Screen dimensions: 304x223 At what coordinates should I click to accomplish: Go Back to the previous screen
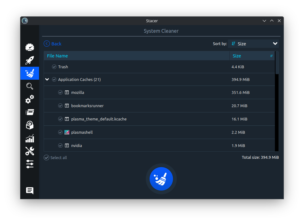[x=53, y=44]
